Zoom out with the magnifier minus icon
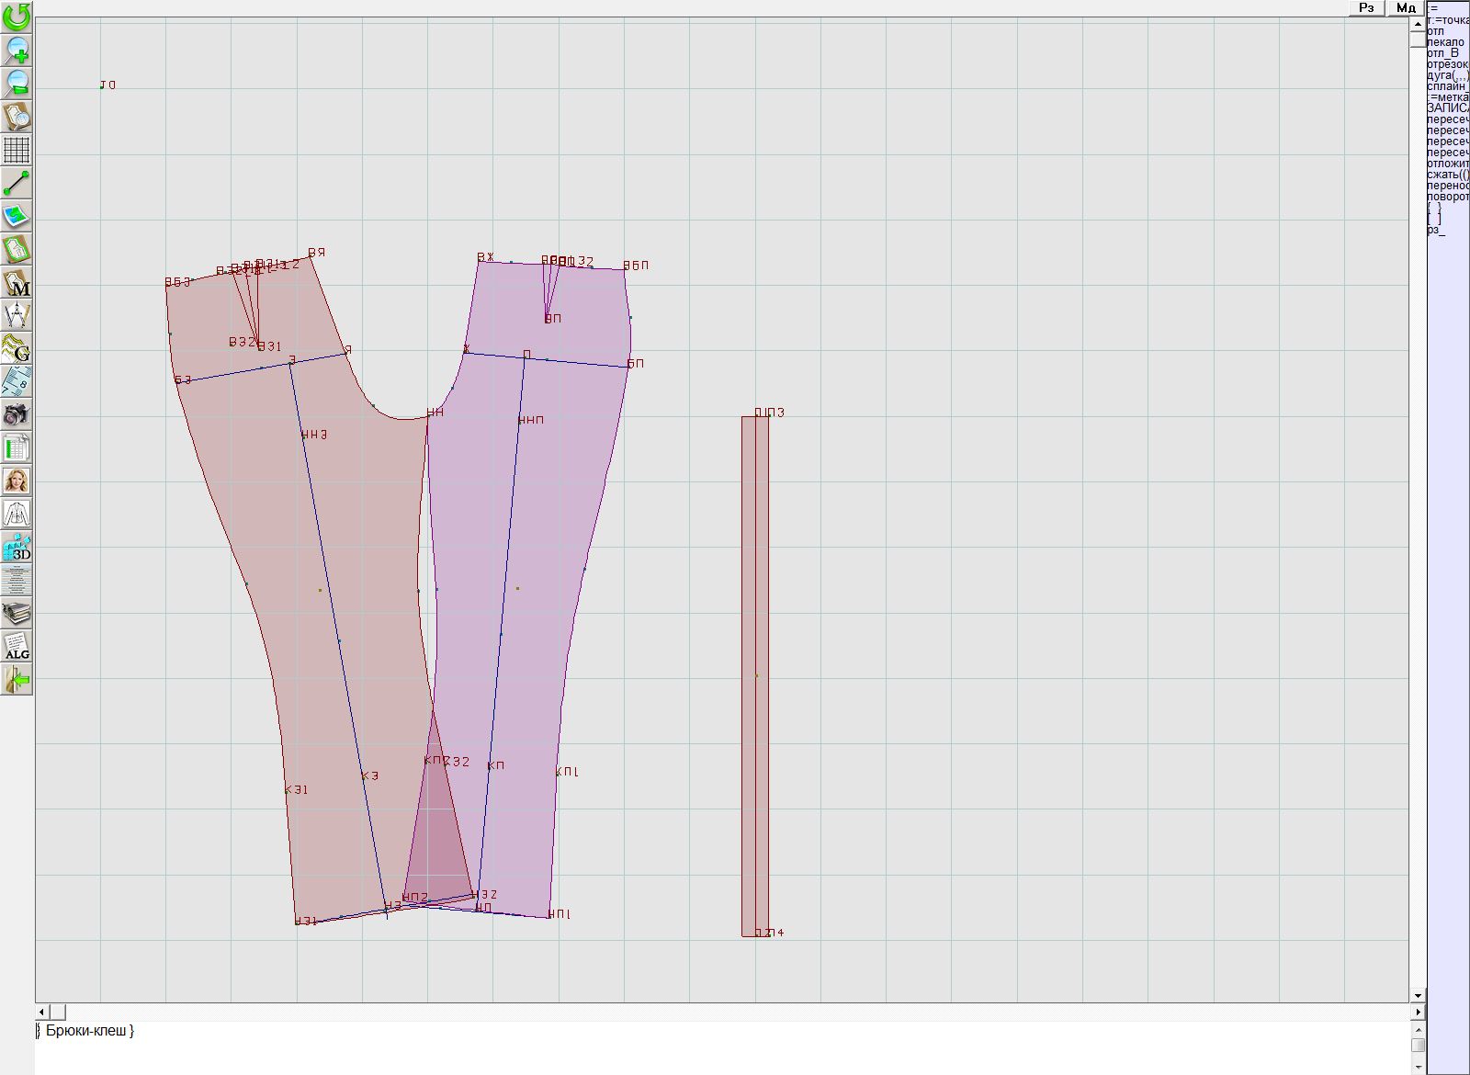 click(17, 83)
